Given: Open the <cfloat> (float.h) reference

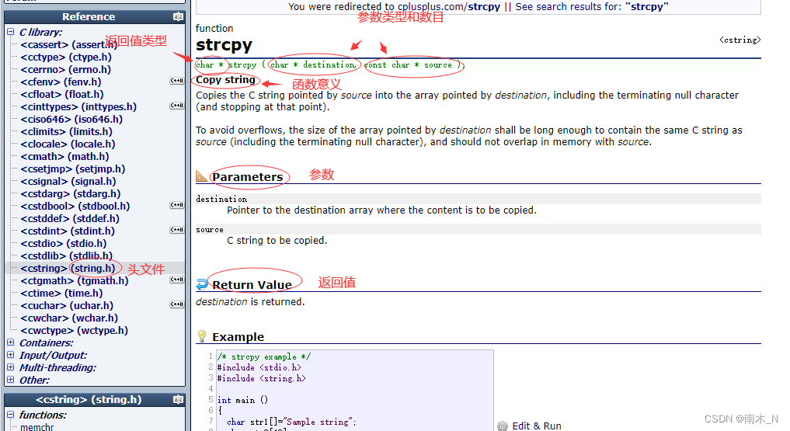Looking at the screenshot, I should pyautogui.click(x=62, y=95).
